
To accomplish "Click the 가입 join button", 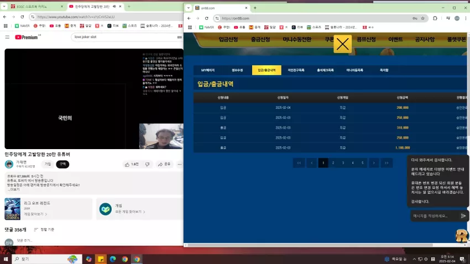I will point(48,164).
